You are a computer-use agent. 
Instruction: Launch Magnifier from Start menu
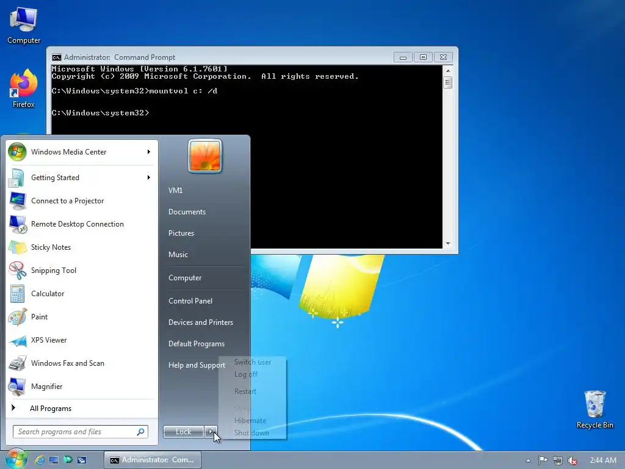(x=82, y=386)
